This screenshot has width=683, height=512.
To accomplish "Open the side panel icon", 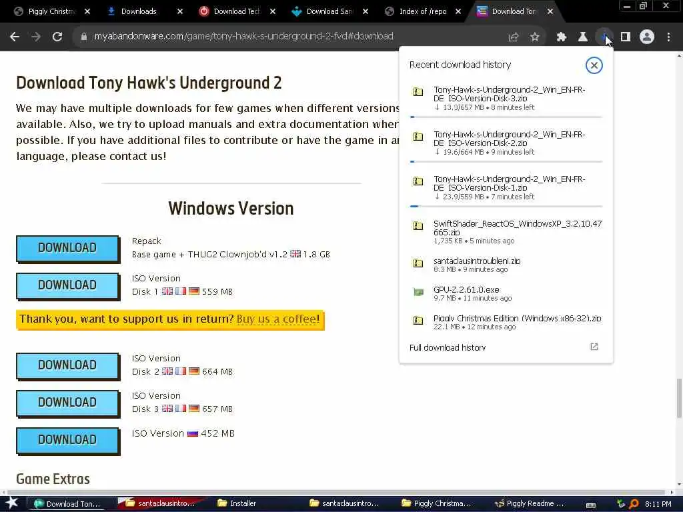I will coord(626,37).
